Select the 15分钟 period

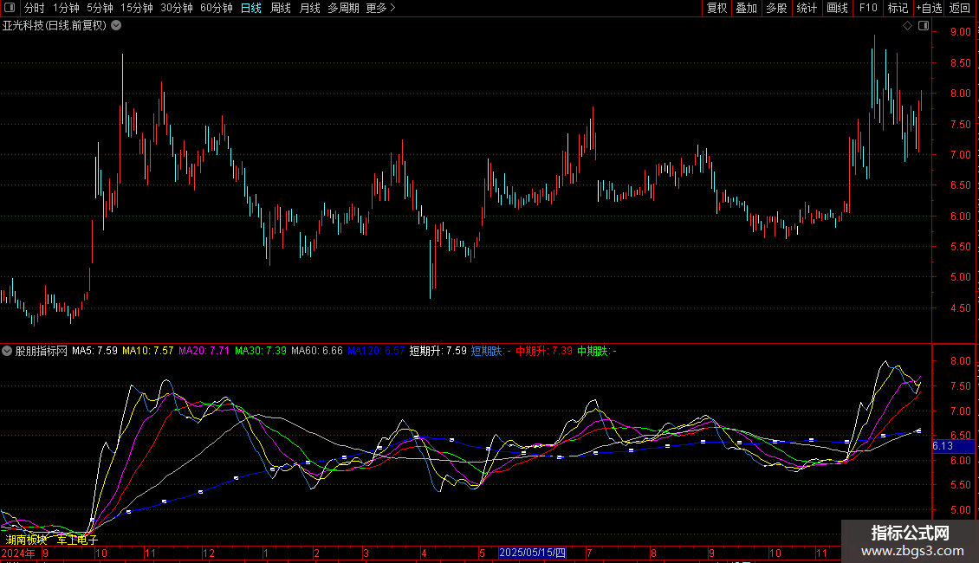tap(137, 8)
